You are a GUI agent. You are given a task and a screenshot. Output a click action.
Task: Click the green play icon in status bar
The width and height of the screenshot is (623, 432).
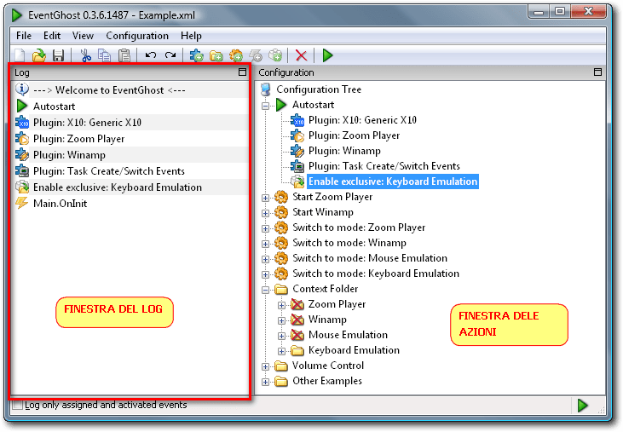pyautogui.click(x=582, y=406)
